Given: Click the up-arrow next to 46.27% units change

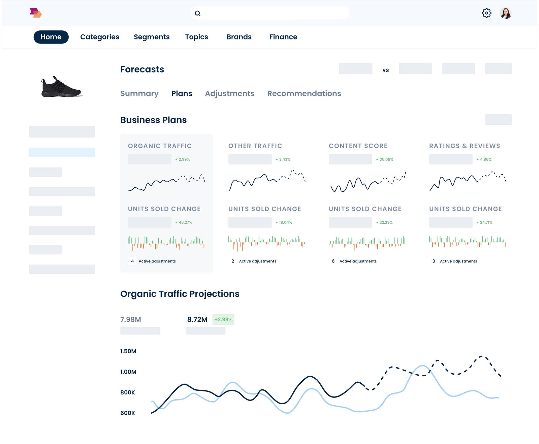Looking at the screenshot, I should (176, 222).
